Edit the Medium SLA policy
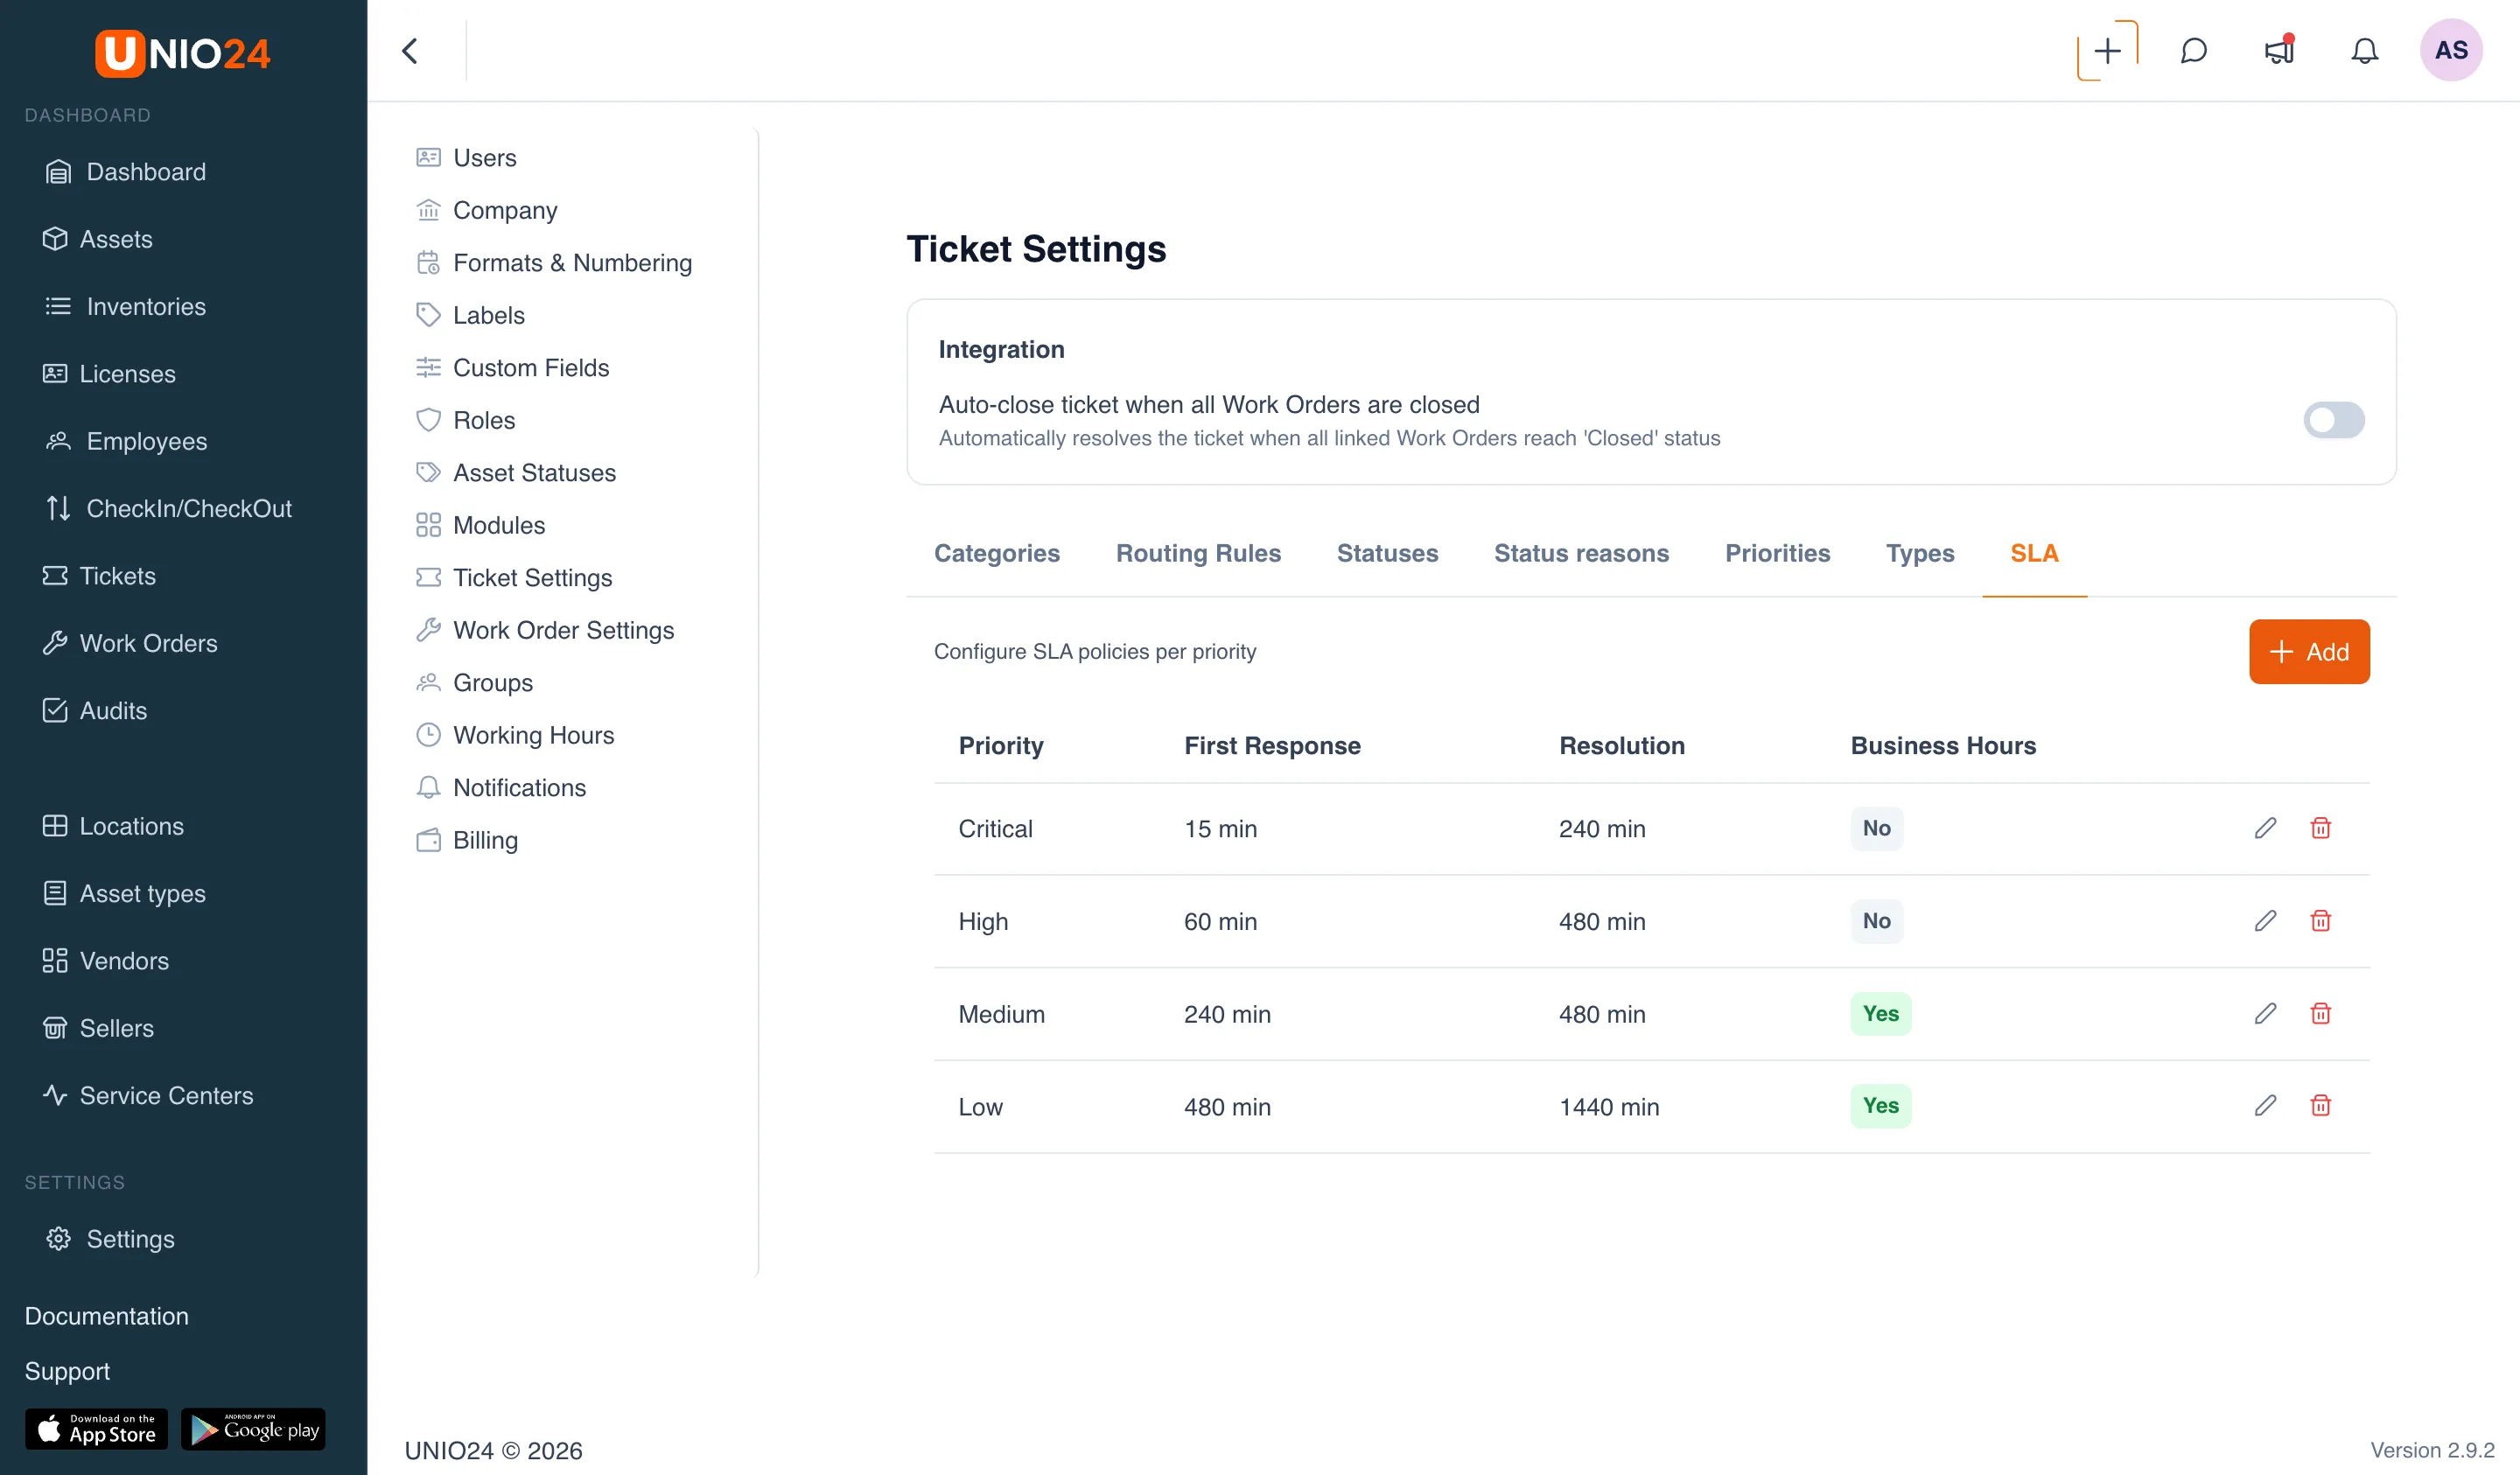Image resolution: width=2520 pixels, height=1475 pixels. (x=2265, y=1013)
